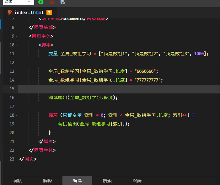This screenshot has height=185, width=220.
Task: Click the red bug debug icon
Action: (52, 2)
